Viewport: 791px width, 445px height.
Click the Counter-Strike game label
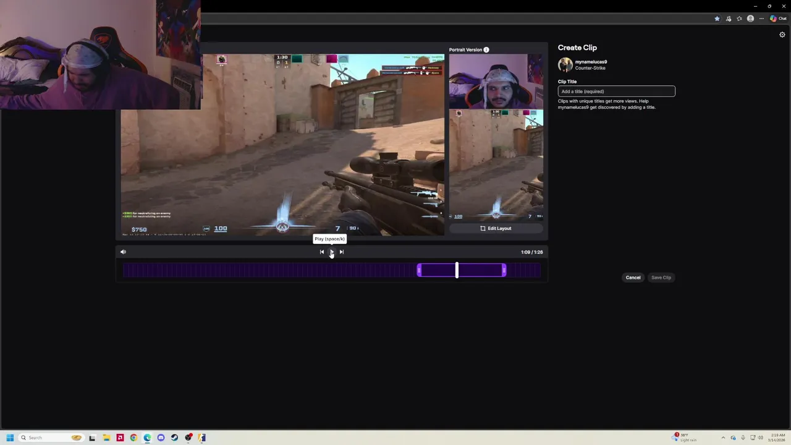[590, 68]
